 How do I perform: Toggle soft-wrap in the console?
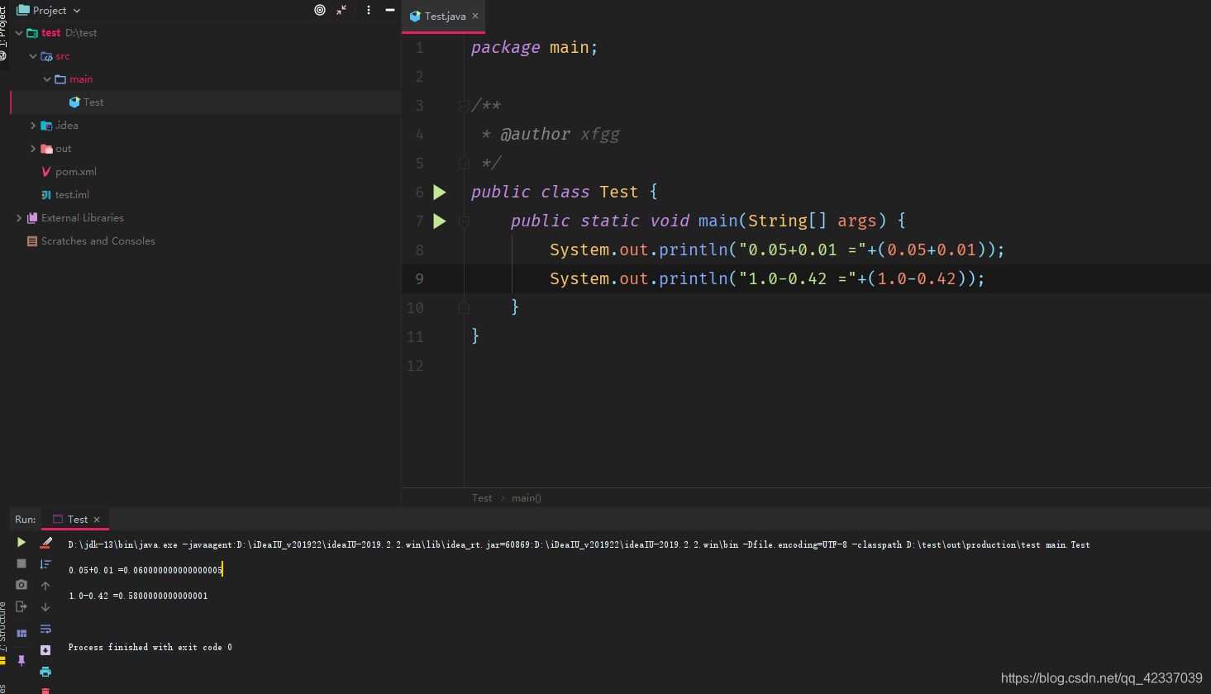click(45, 629)
